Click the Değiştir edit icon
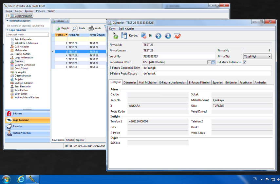Screen dimensions: 280x184 (58, 28)
